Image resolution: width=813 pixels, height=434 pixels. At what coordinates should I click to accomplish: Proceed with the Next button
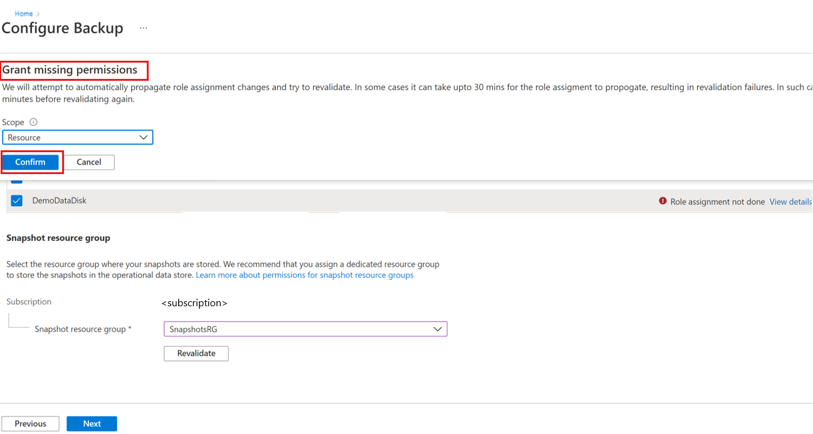pos(92,424)
